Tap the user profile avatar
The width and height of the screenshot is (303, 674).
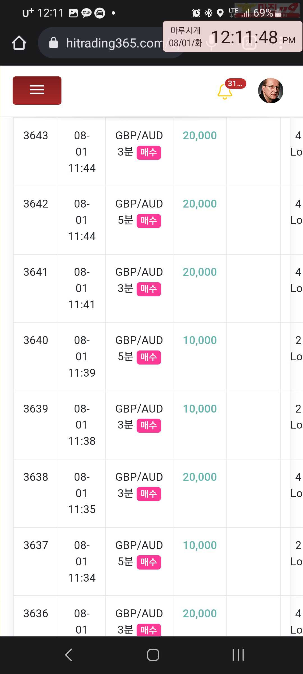click(270, 91)
